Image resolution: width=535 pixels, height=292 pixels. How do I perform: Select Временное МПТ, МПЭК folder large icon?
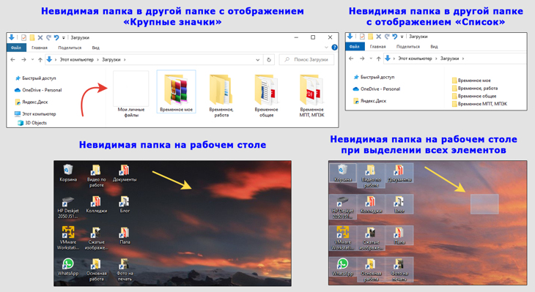[311, 95]
